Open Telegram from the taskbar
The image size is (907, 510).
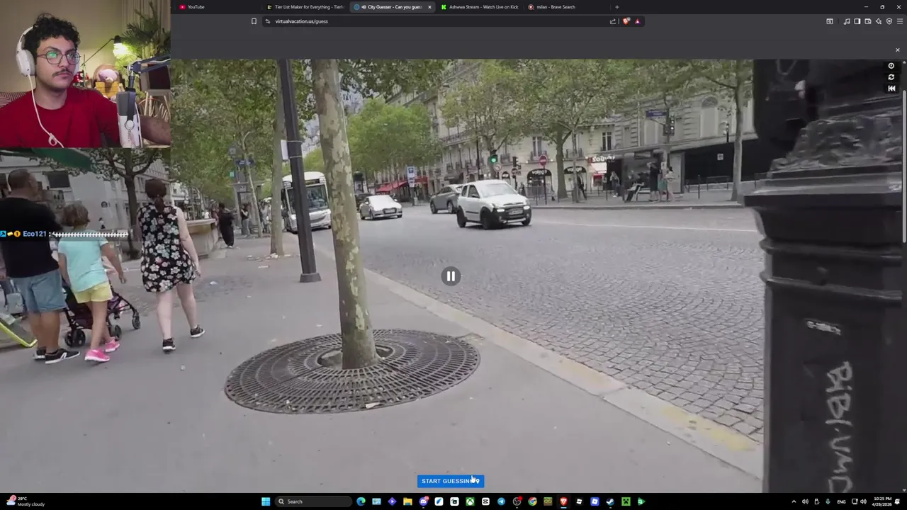pyautogui.click(x=501, y=501)
